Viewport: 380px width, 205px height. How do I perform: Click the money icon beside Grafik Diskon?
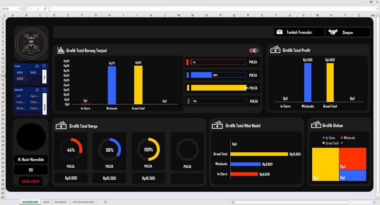tap(316, 125)
